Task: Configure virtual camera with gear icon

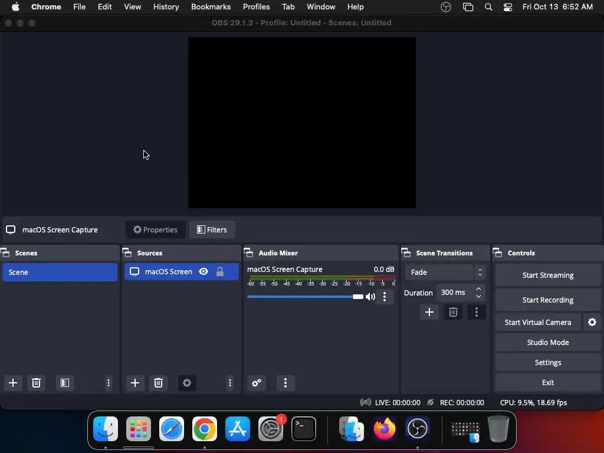Action: [592, 322]
